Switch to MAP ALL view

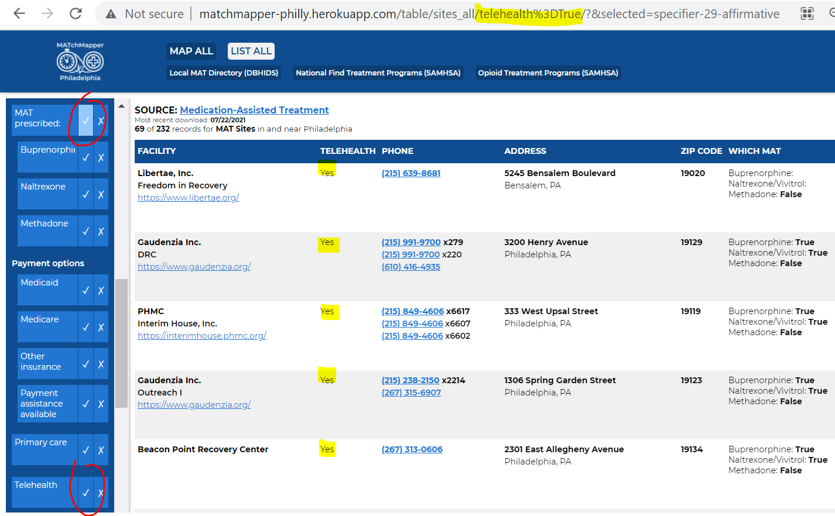[191, 51]
